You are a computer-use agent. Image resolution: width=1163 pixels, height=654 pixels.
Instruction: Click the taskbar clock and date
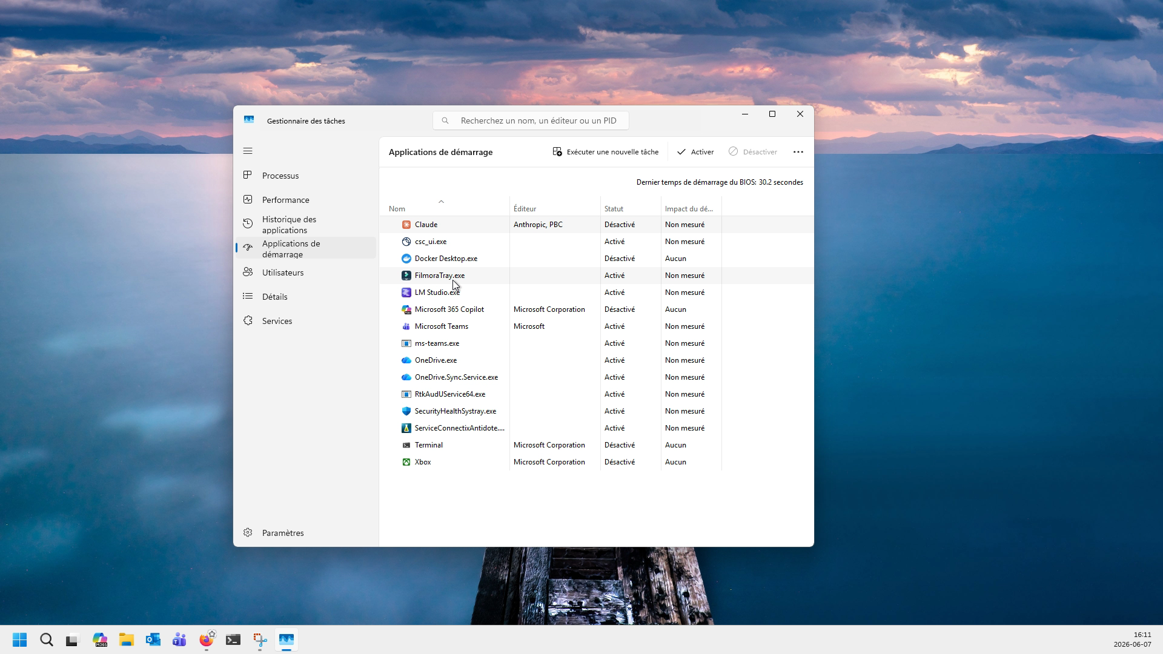(1132, 639)
